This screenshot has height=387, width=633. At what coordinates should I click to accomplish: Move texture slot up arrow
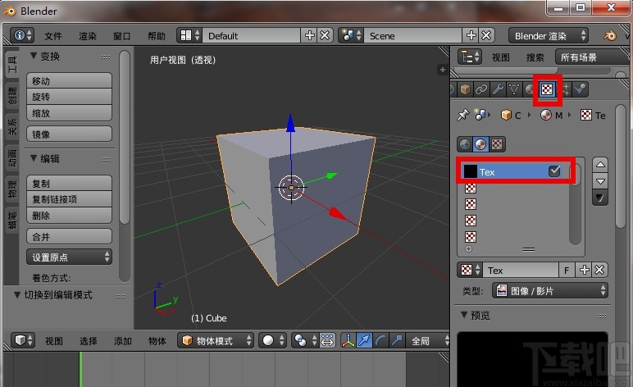600,165
